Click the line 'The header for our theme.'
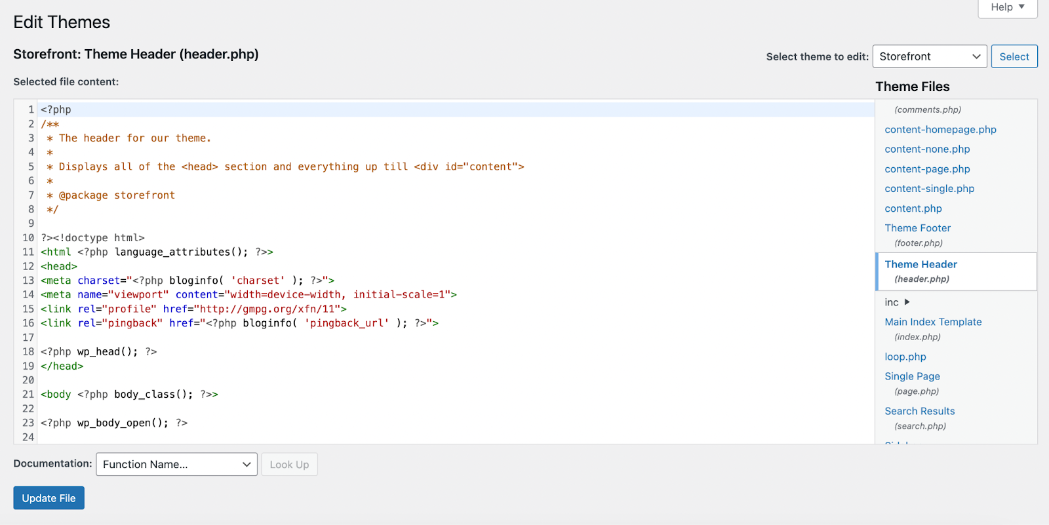1049x525 pixels. click(129, 138)
